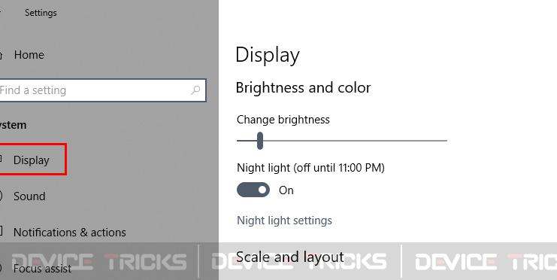Screen dimensions: 557x280
Task: Click the Brightness and color section heading
Action: pos(303,88)
